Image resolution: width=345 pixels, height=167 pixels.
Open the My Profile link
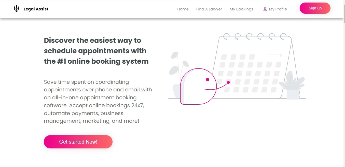point(278,9)
